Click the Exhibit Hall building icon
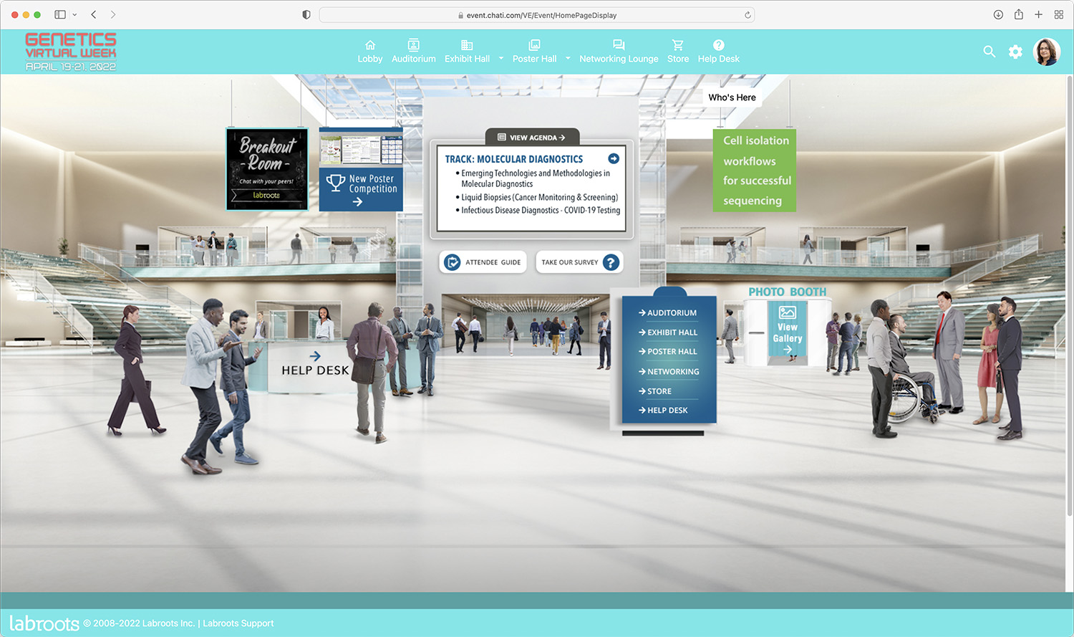1074x637 pixels. [x=465, y=45]
